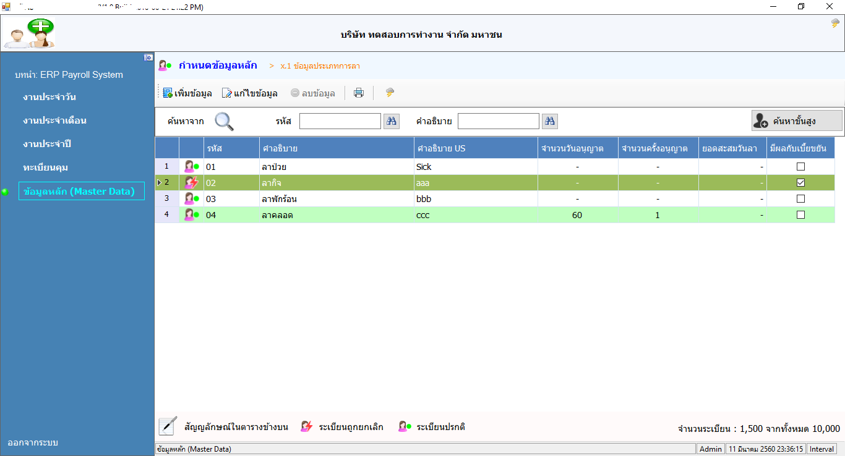This screenshot has height=456, width=845.
Task: Open งานประจำวัน in the sidebar menu
Action: tap(49, 97)
